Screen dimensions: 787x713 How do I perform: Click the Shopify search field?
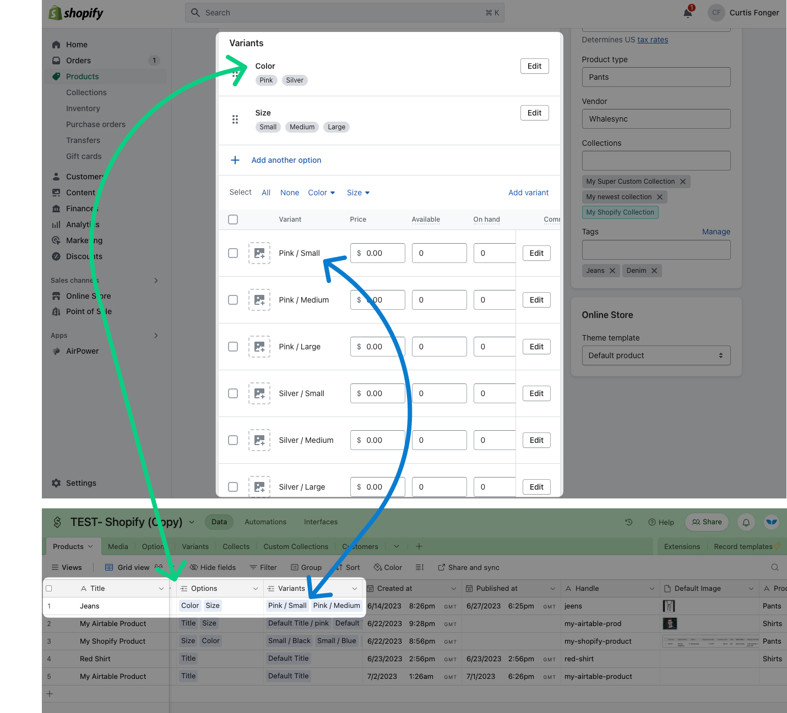coord(344,13)
